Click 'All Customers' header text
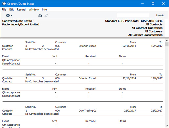 click(x=154, y=31)
